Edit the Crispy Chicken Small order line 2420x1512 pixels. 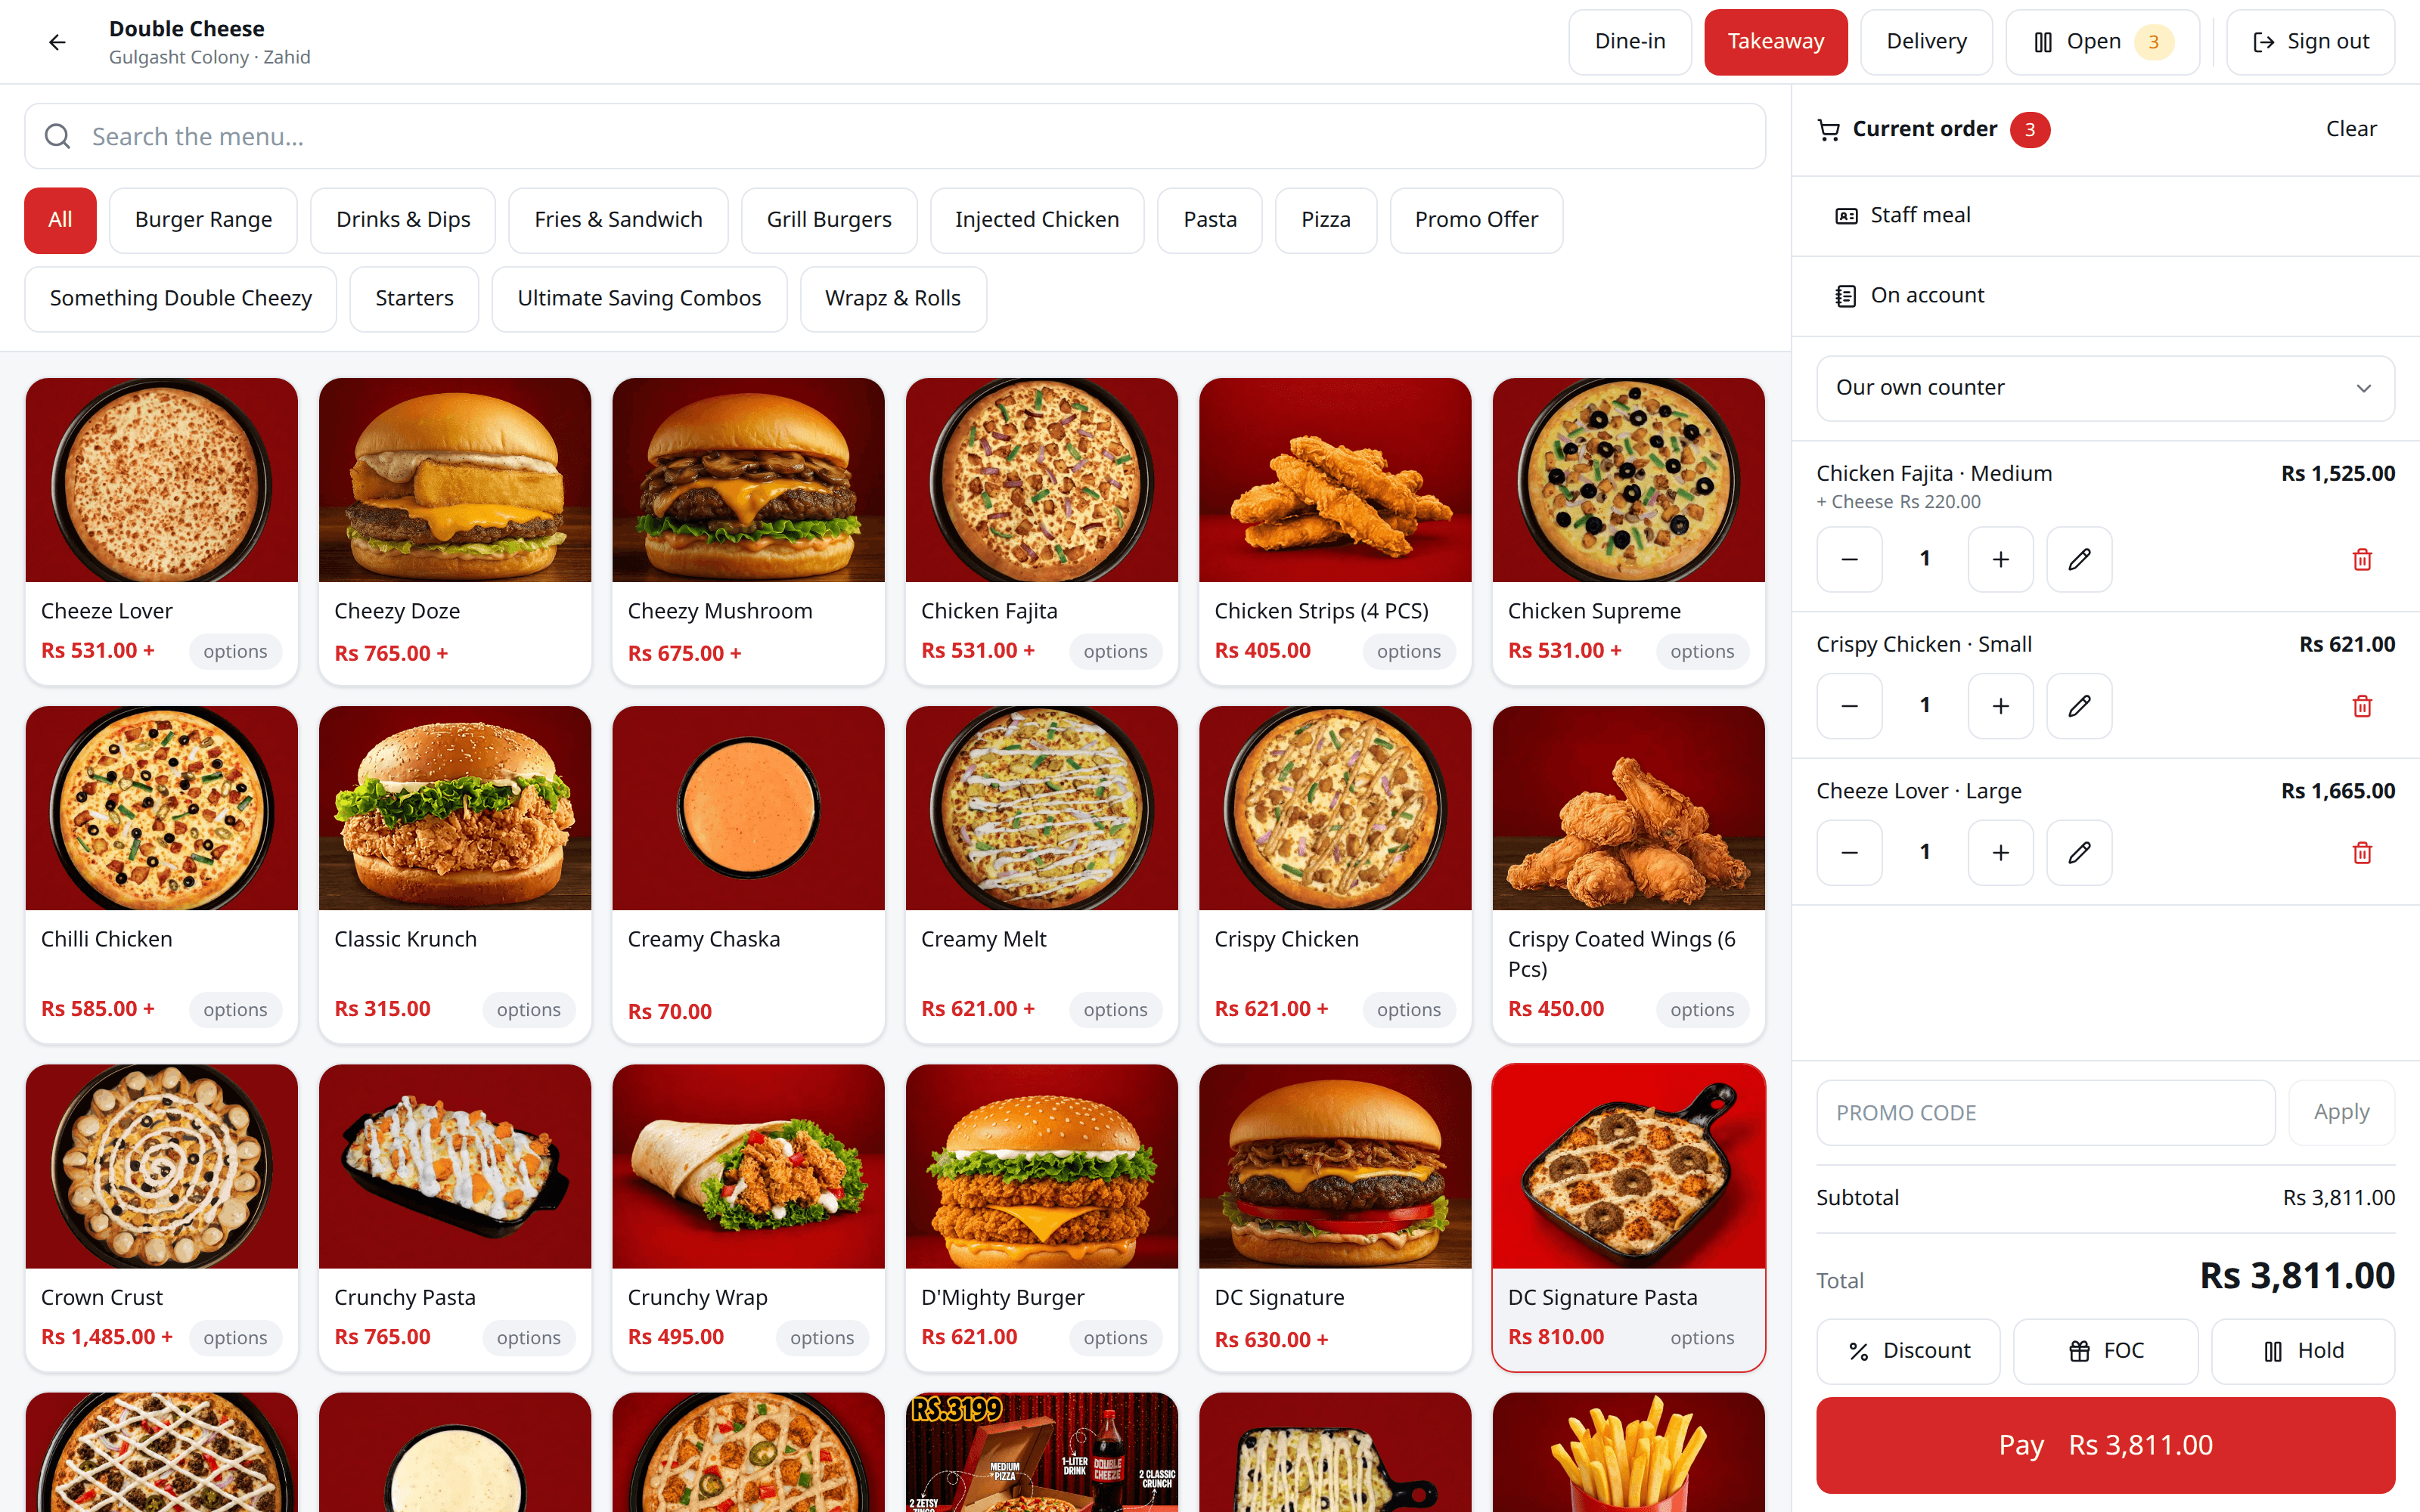(2079, 706)
